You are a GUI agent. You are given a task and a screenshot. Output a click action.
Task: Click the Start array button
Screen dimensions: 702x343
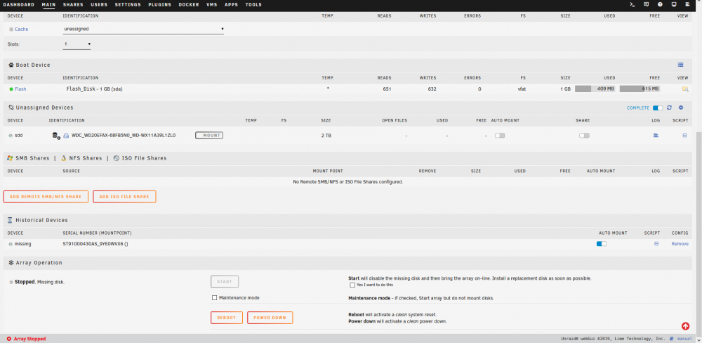coord(225,282)
